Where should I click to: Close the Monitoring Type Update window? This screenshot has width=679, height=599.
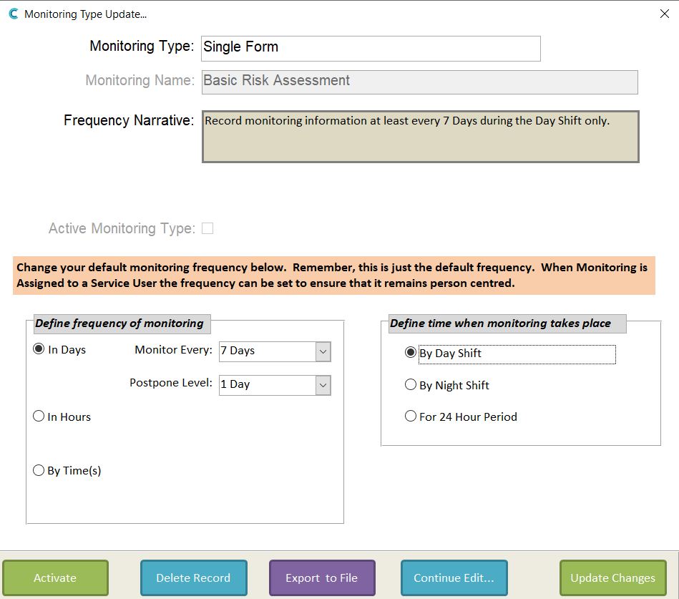tap(664, 14)
